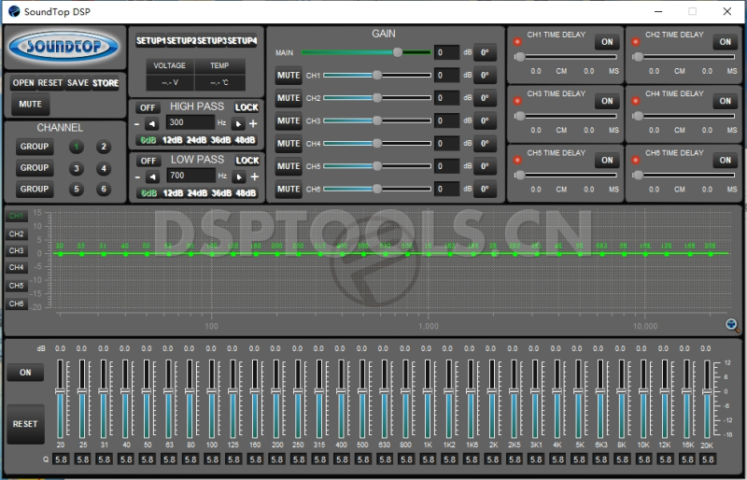Select 24dB High Pass slope
The width and height of the screenshot is (747, 480).
point(196,140)
